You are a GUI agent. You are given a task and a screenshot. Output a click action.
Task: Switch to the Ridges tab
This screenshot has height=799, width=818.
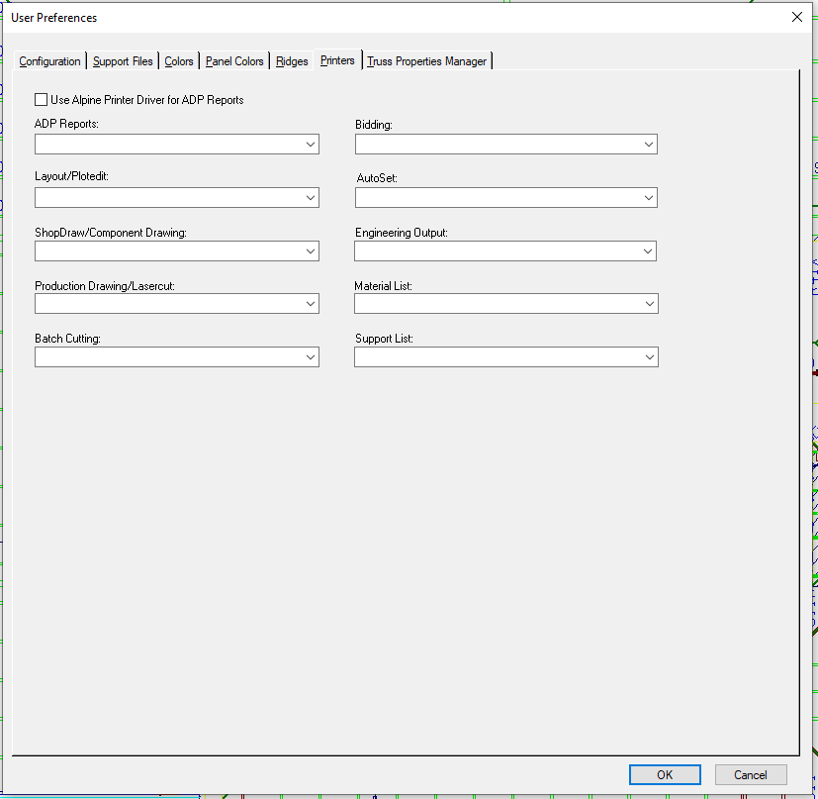pos(292,61)
